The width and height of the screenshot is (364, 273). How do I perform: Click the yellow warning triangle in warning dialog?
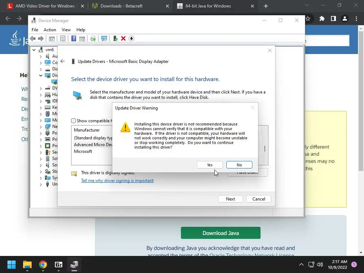click(125, 128)
